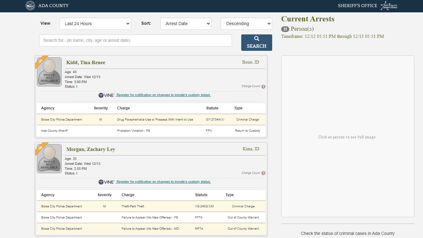Click the Statute column header in Kidd's table
The width and height of the screenshot is (423, 238).
(212, 108)
